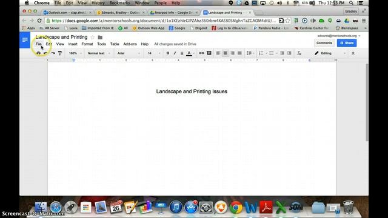This screenshot has width=388, height=218.
Task: Bookmark this page with the star icon
Action: (287, 21)
